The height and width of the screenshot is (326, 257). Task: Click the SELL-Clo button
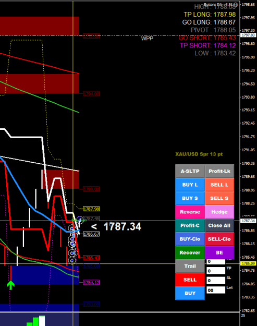click(219, 239)
